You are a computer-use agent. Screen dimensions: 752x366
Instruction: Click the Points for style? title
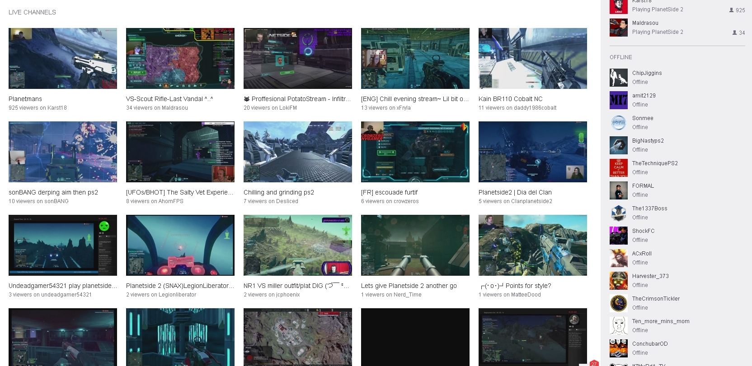click(515, 286)
